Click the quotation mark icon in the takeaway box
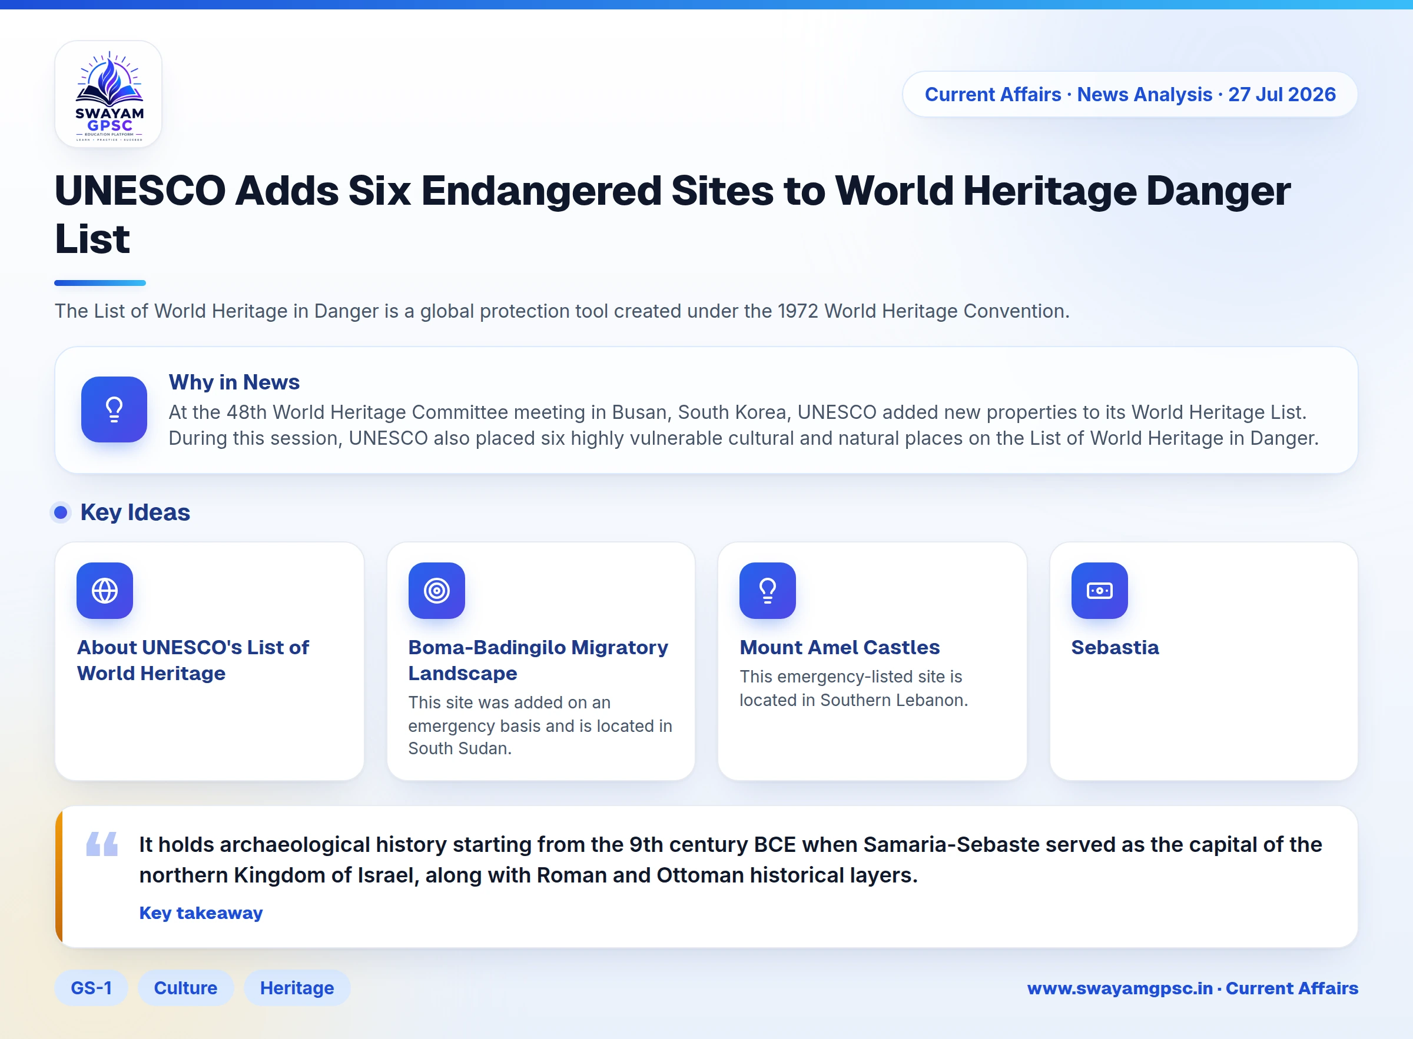The height and width of the screenshot is (1039, 1413). point(102,844)
